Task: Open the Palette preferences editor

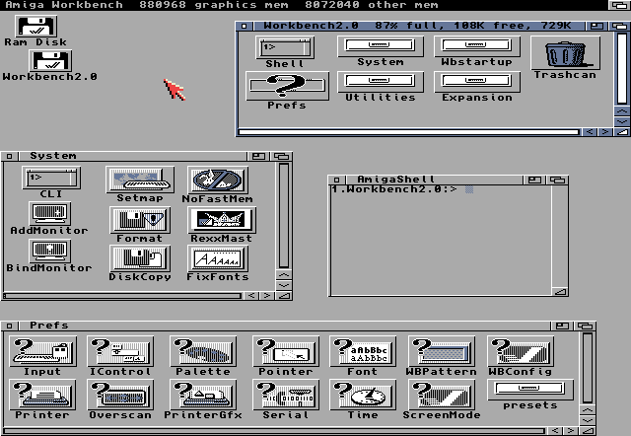Action: point(203,352)
